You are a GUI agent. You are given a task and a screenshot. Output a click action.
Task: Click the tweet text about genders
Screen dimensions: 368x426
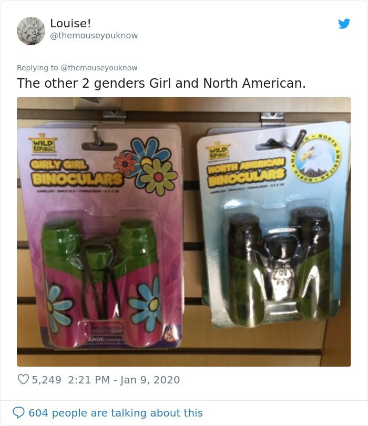161,83
